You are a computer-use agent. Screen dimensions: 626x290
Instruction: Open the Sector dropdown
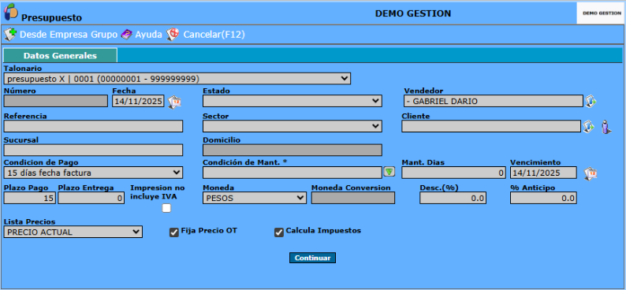(293, 126)
